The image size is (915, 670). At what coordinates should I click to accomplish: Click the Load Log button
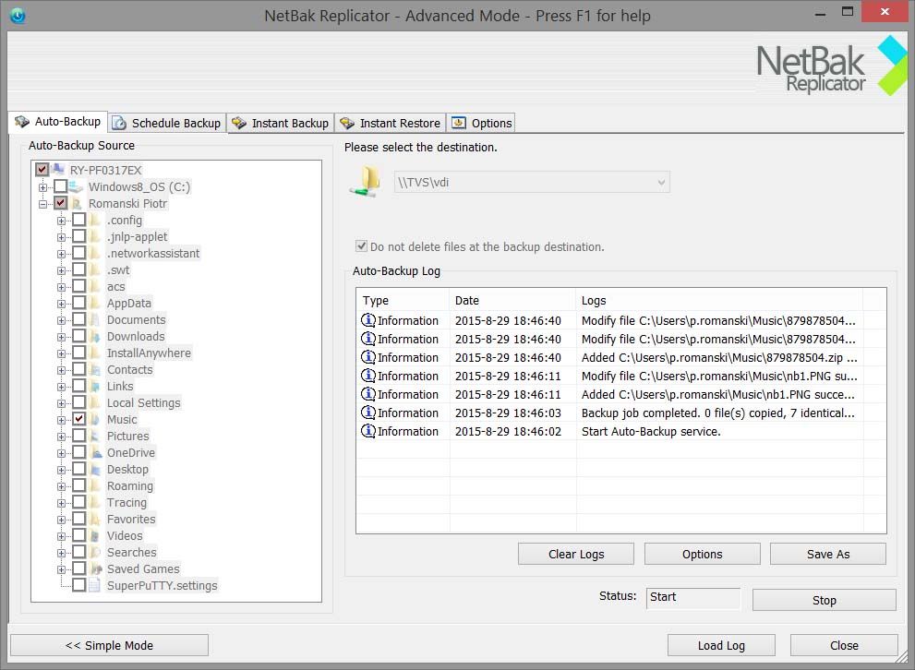721,645
